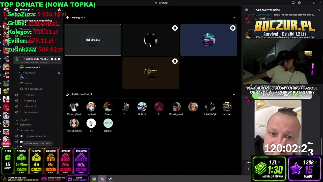Click realKasti's avatar in the audience
This screenshot has width=323, height=182.
91,107
